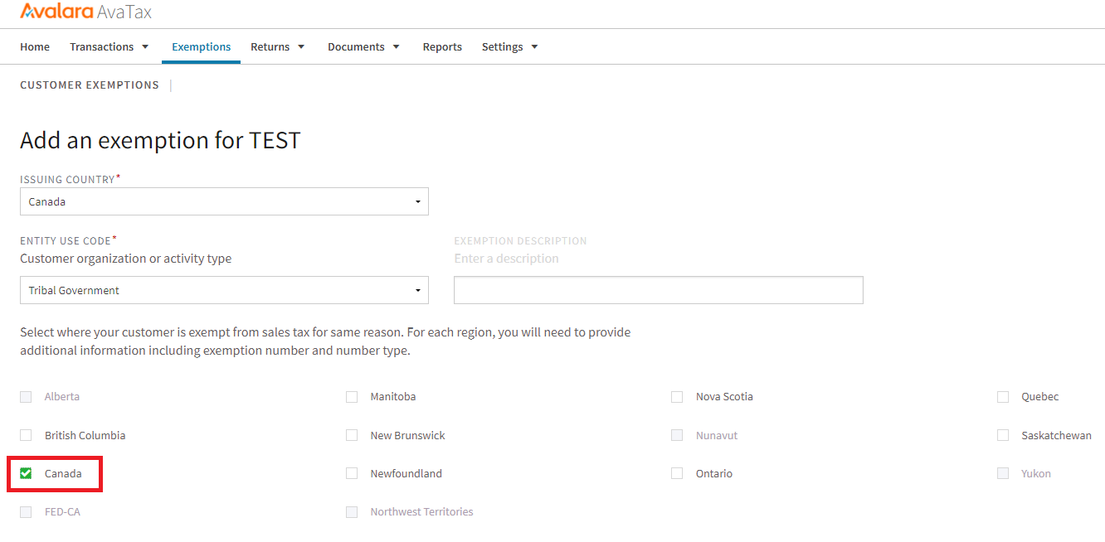The width and height of the screenshot is (1105, 542).
Task: Enable the Manitoba checkbox
Action: 352,397
